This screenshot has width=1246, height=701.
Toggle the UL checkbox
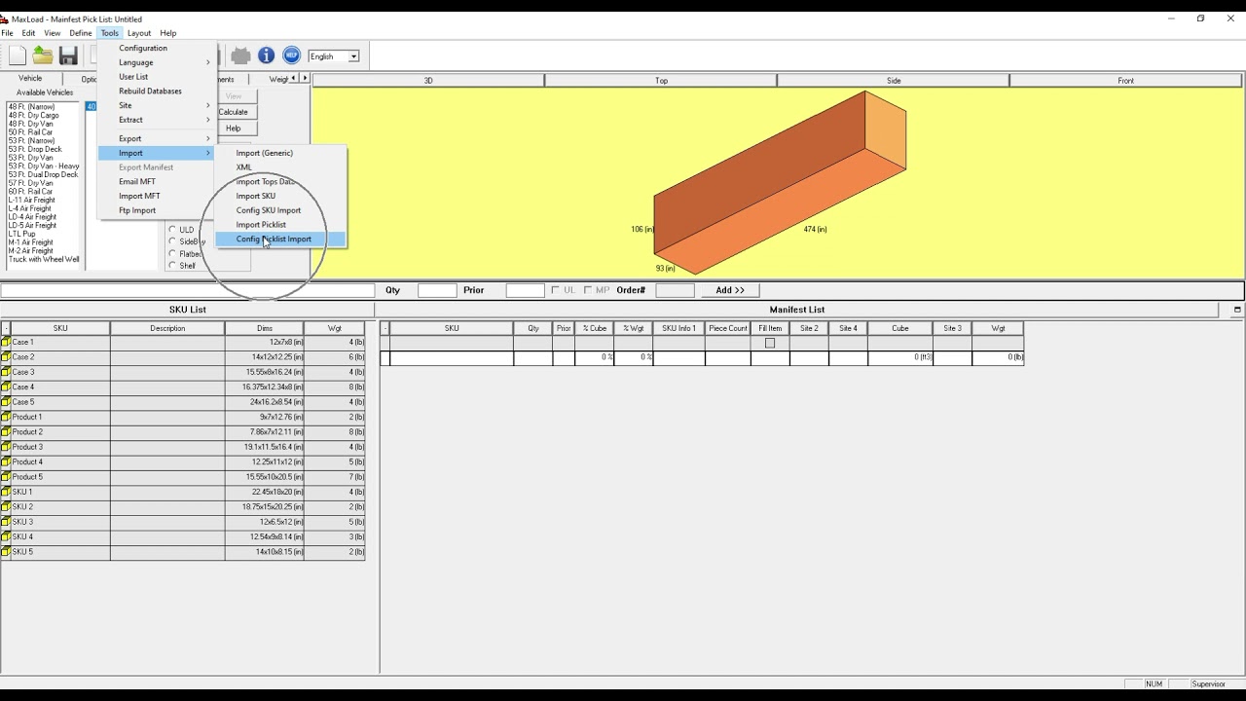pyautogui.click(x=555, y=290)
